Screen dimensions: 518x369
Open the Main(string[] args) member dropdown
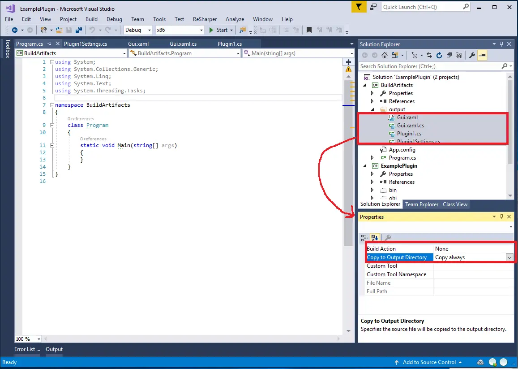click(x=298, y=53)
